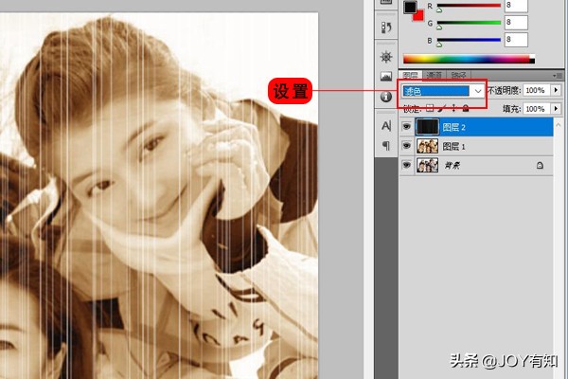The width and height of the screenshot is (568, 379).
Task: Select the 图层 2 layer row
Action: tap(476, 127)
